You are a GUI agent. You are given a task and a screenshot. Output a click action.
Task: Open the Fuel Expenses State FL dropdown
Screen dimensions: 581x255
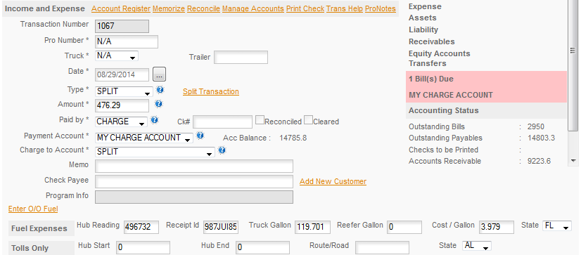(556, 226)
